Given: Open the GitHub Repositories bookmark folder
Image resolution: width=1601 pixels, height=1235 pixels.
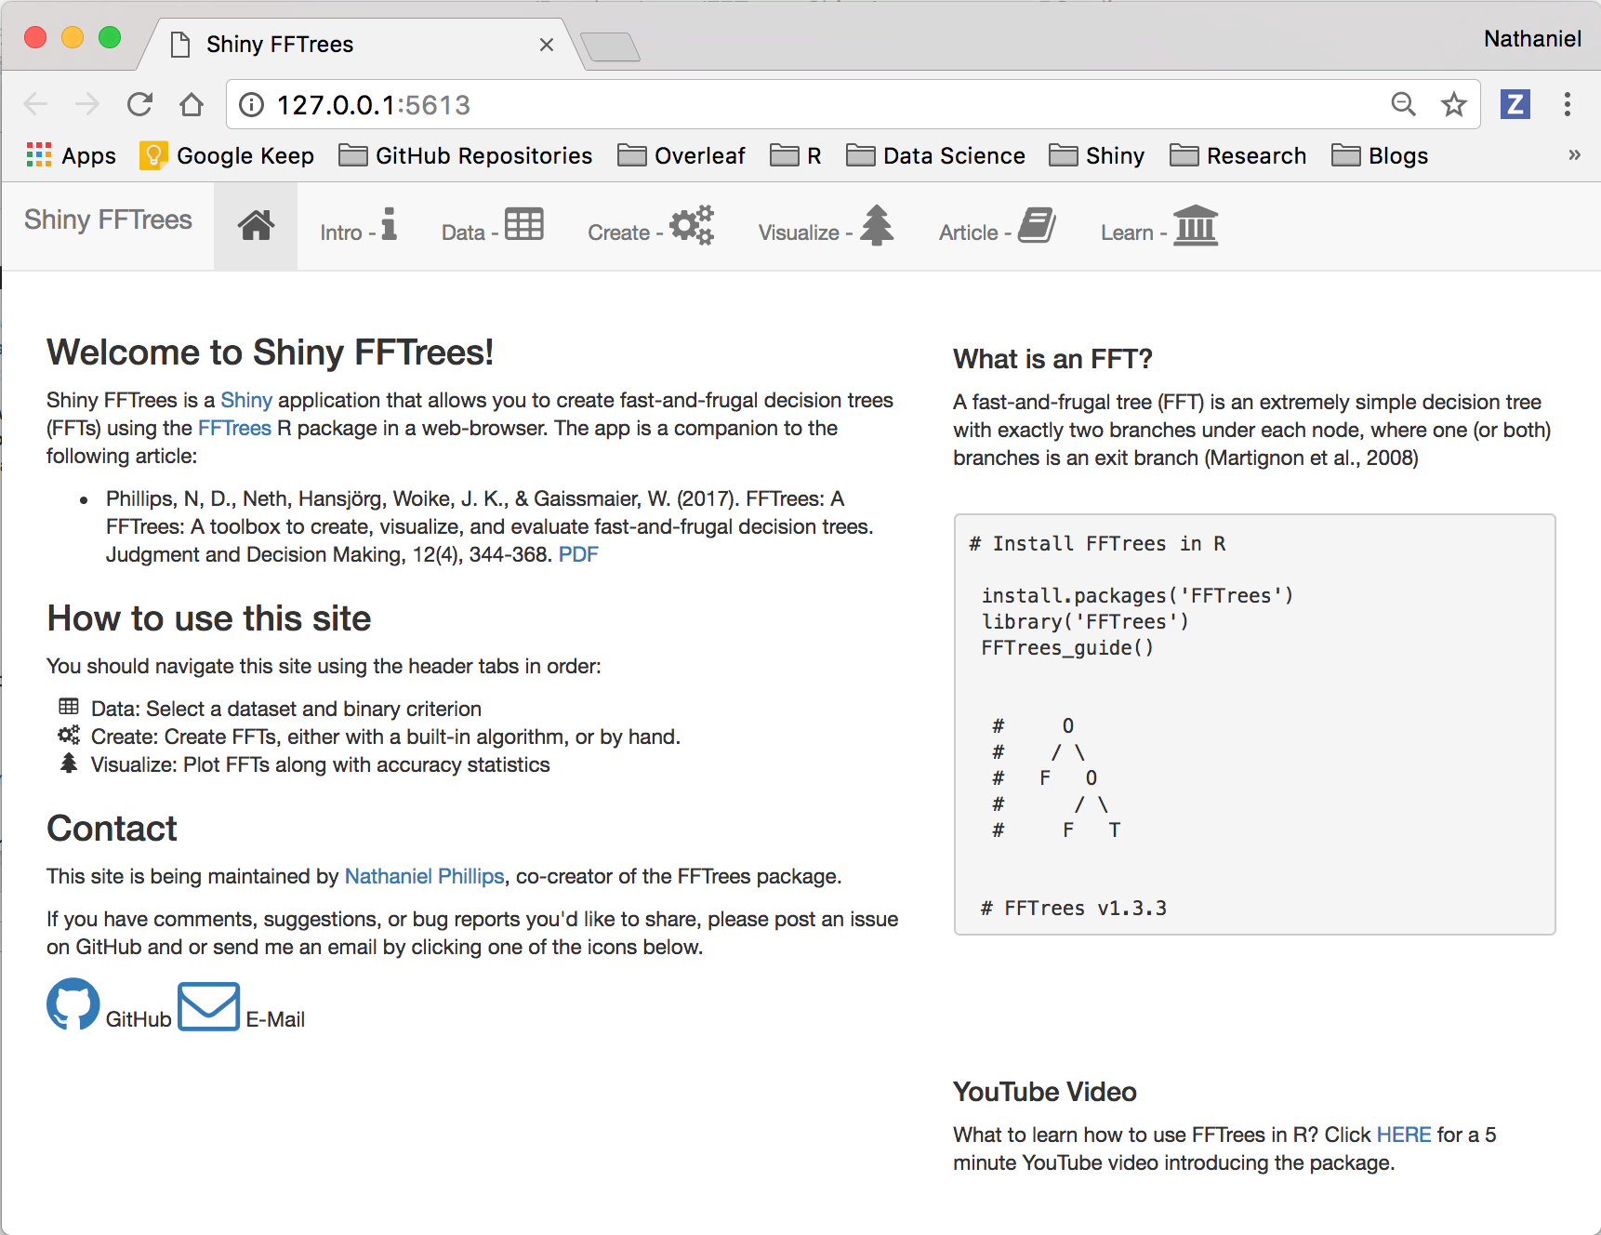Looking at the screenshot, I should tap(466, 155).
